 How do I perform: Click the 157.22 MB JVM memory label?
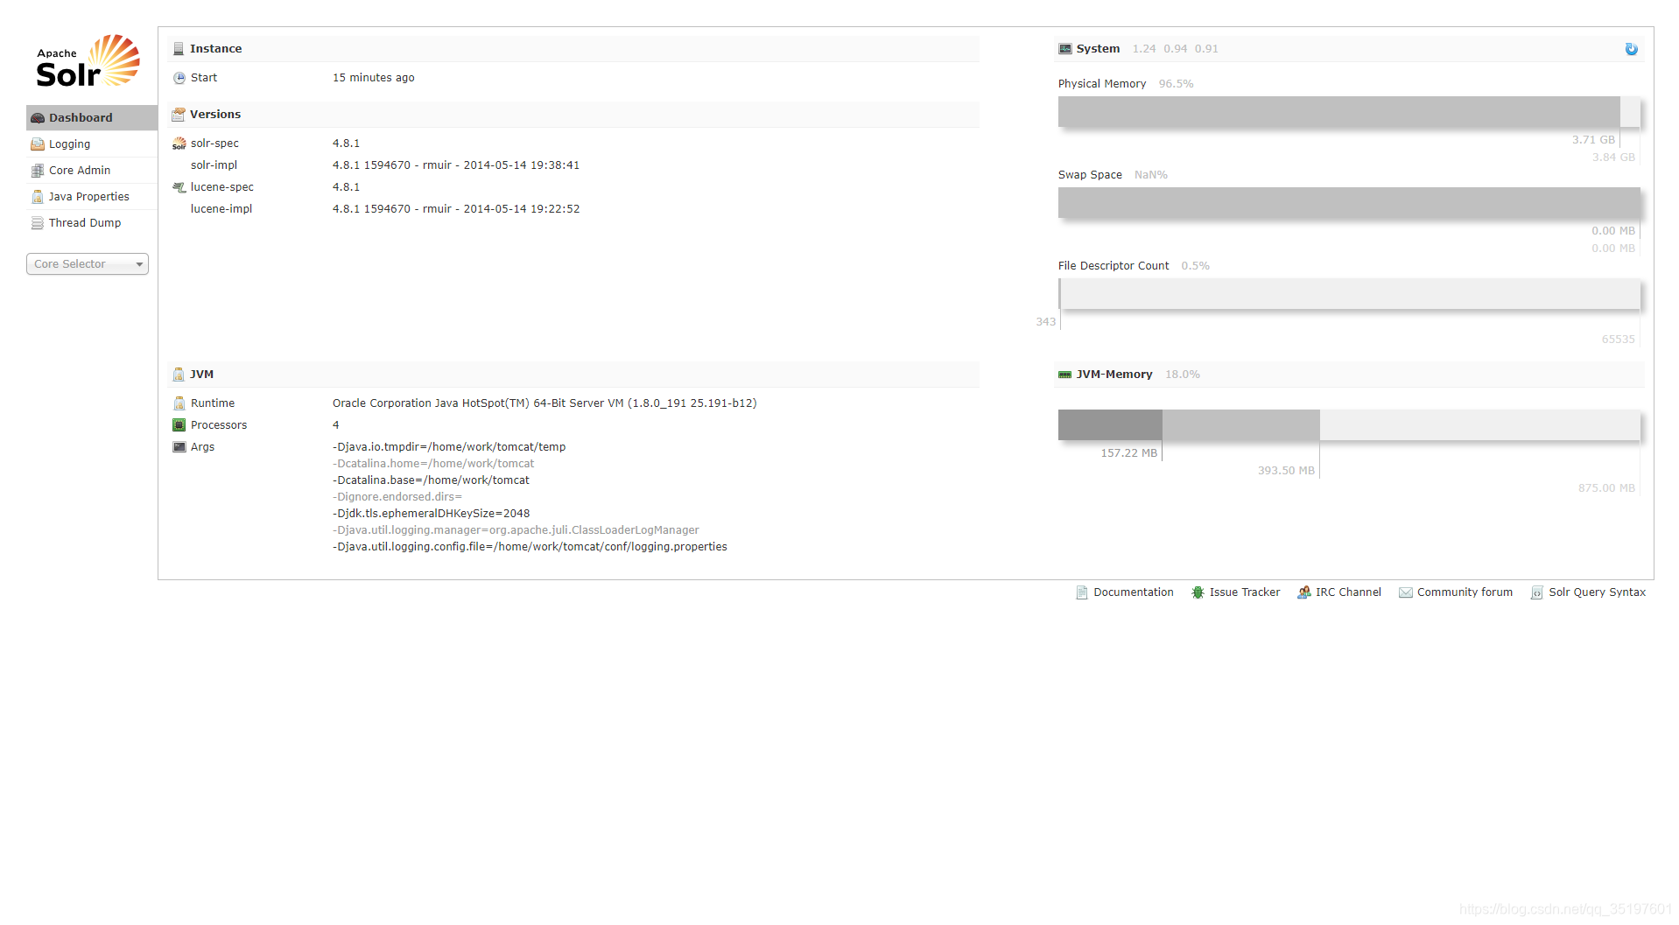click(1129, 453)
